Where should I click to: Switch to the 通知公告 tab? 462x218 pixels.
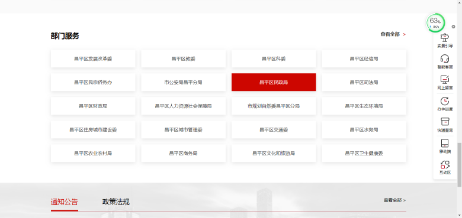tap(64, 202)
